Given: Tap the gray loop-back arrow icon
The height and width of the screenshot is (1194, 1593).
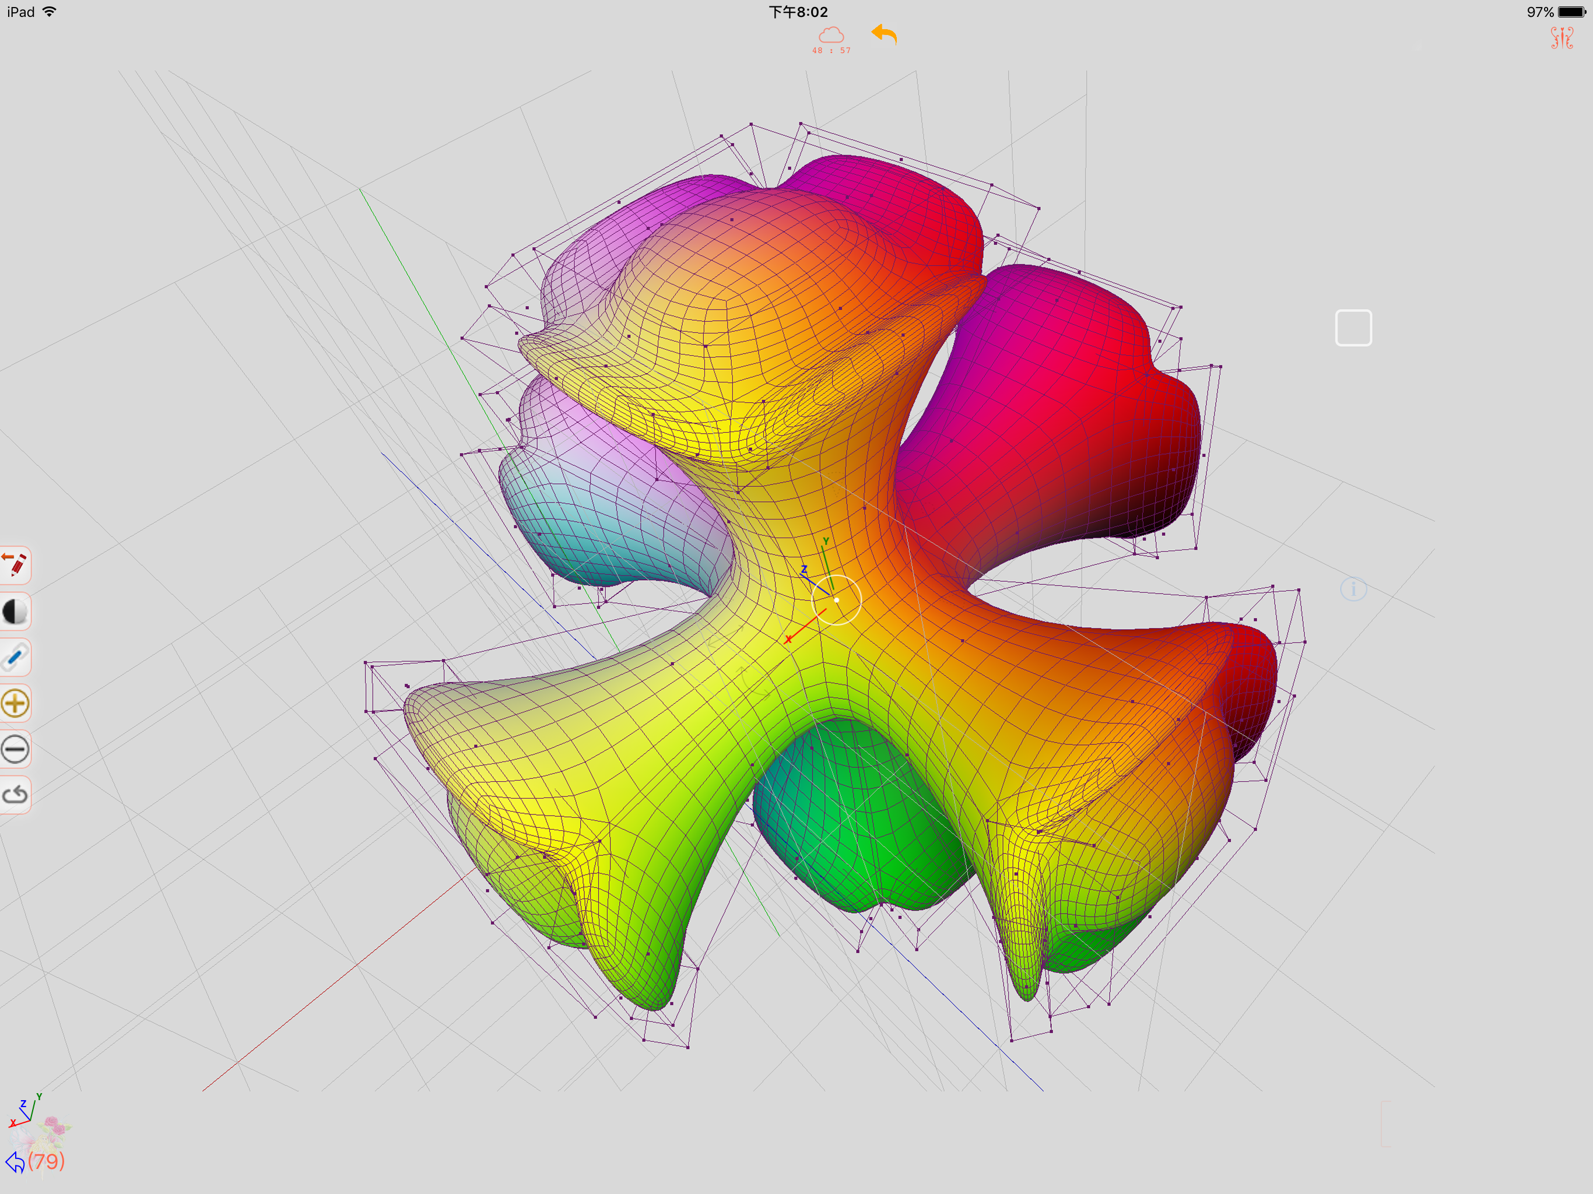Looking at the screenshot, I should [15, 794].
